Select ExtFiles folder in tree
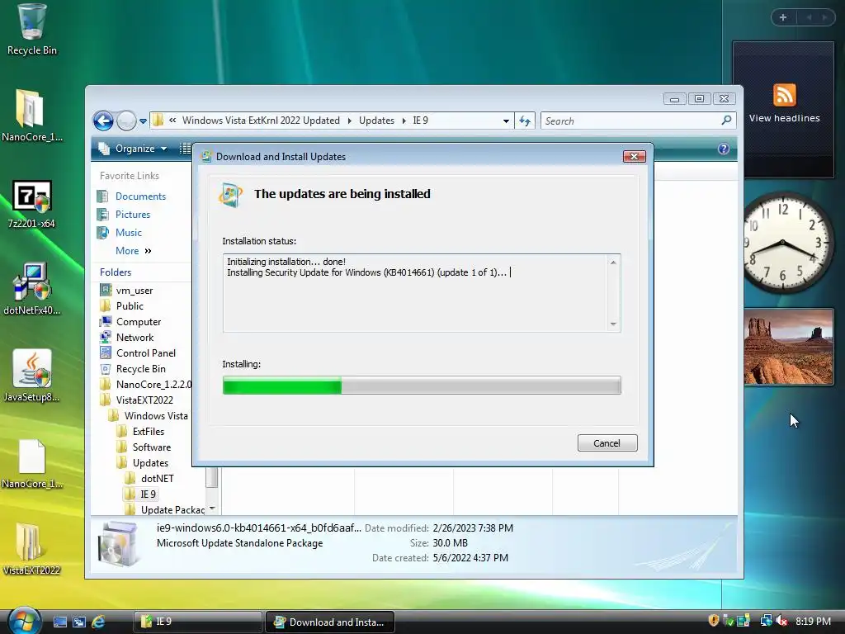The image size is (845, 634). coord(149,431)
